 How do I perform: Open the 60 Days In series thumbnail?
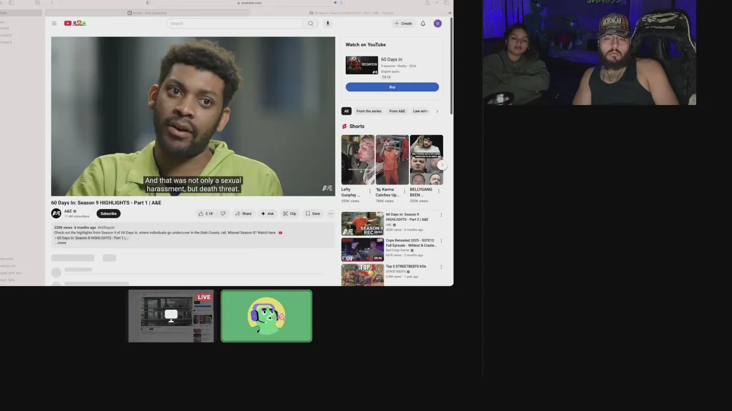point(361,65)
